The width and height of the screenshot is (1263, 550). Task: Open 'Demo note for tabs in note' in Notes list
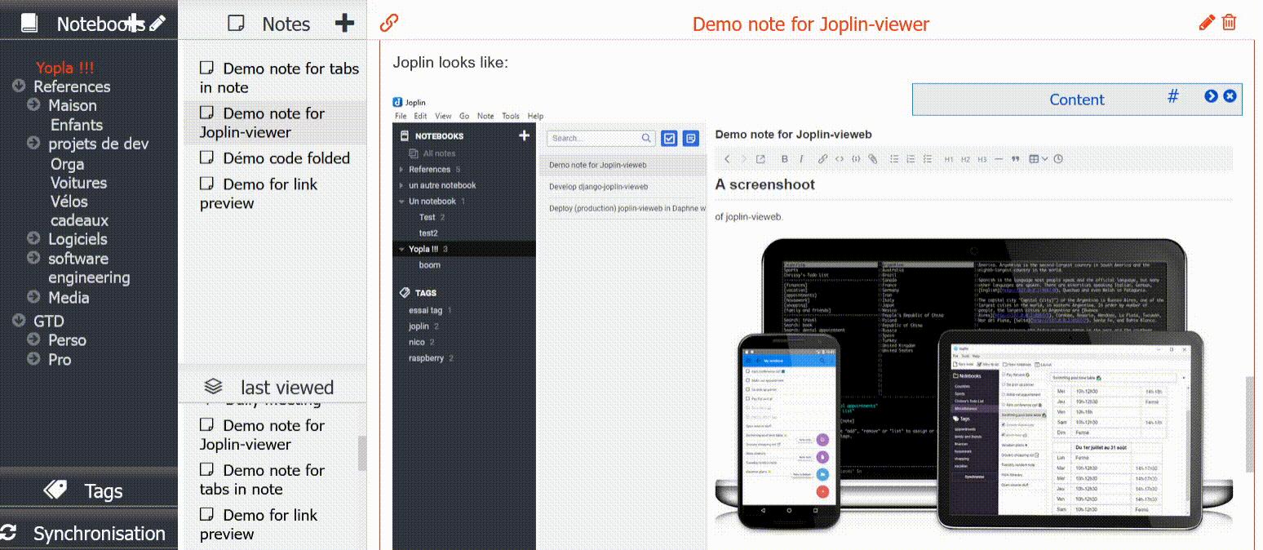click(x=280, y=78)
